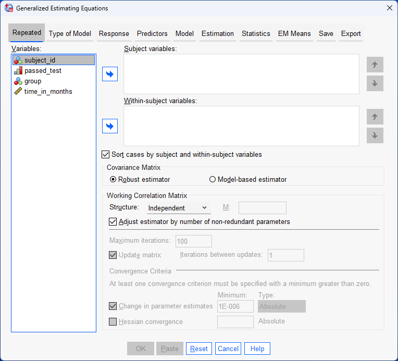Click inside the Subject variables list box
This screenshot has width=398, height=361.
pyautogui.click(x=241, y=74)
